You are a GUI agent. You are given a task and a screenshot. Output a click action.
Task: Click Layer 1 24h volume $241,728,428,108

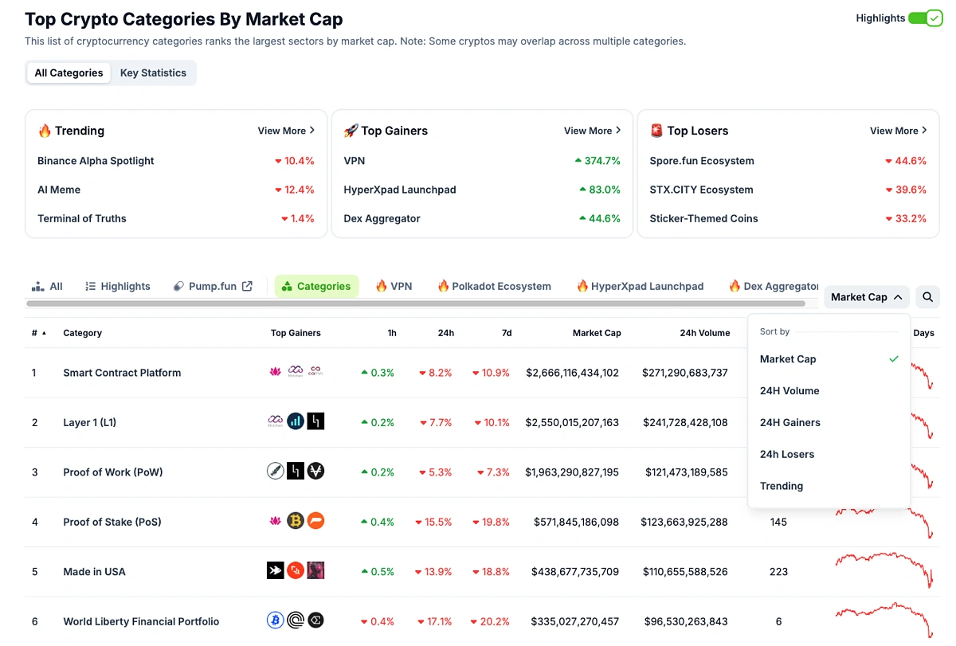[x=685, y=423]
